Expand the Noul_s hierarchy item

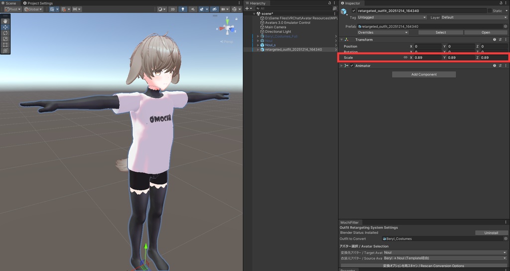[x=258, y=45]
